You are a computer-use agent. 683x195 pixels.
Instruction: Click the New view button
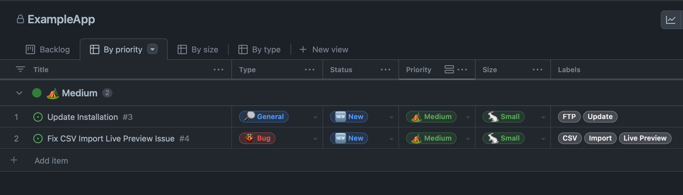point(324,49)
